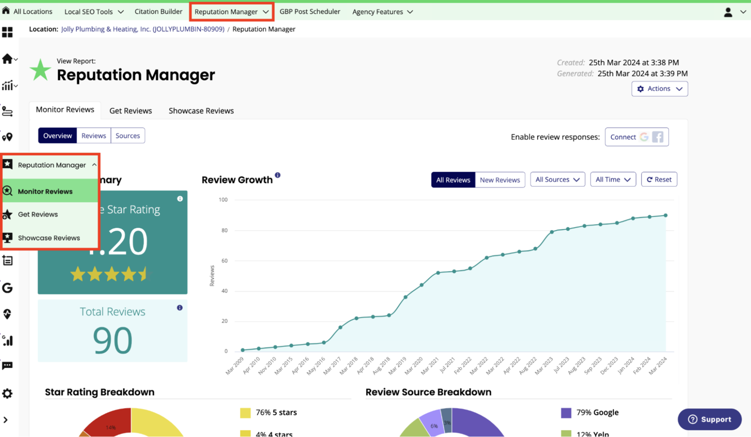The image size is (751, 437).
Task: Click the info icon on star rating card
Action: [x=180, y=199]
